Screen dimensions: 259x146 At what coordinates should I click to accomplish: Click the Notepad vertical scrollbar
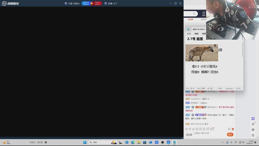242,49
